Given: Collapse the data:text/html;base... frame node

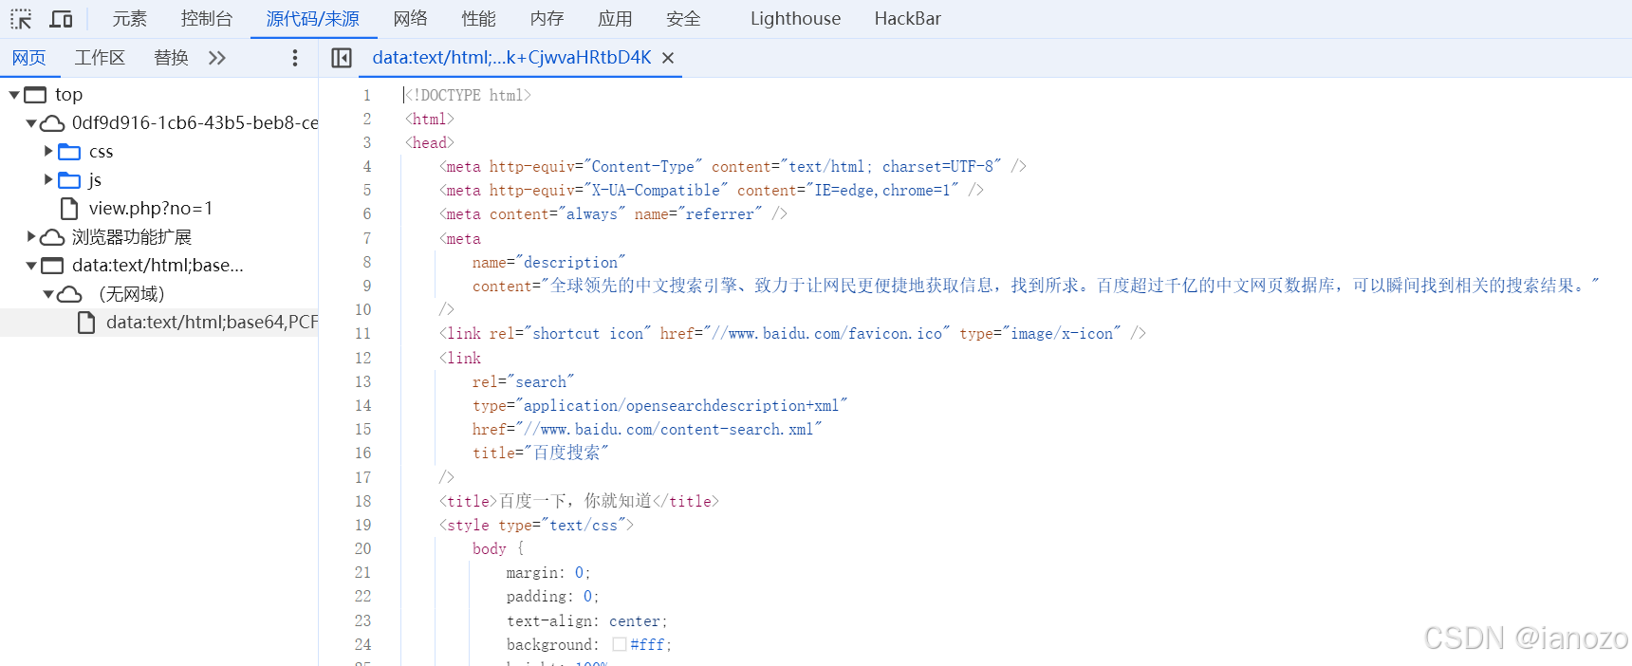Looking at the screenshot, I should pos(31,266).
